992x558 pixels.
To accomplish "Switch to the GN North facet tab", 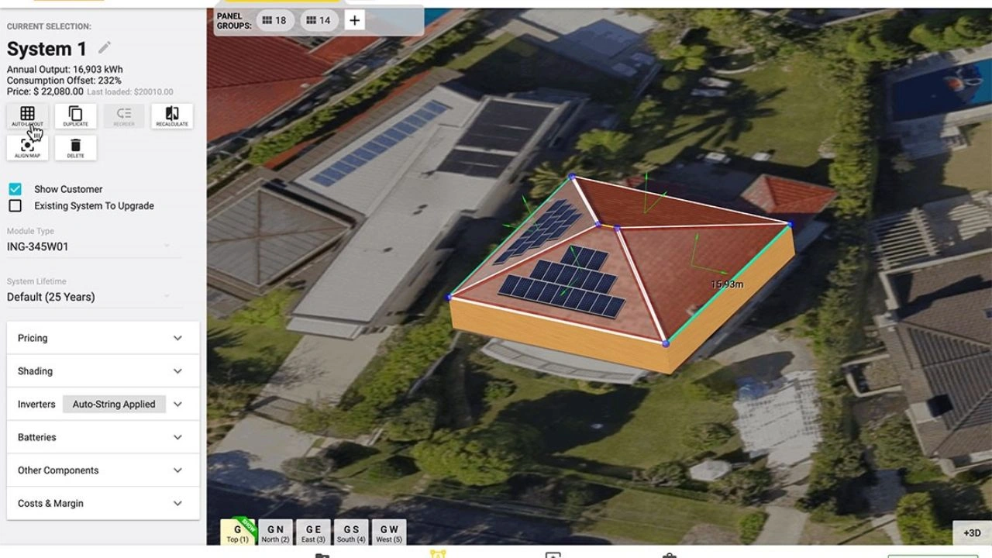I will (275, 532).
